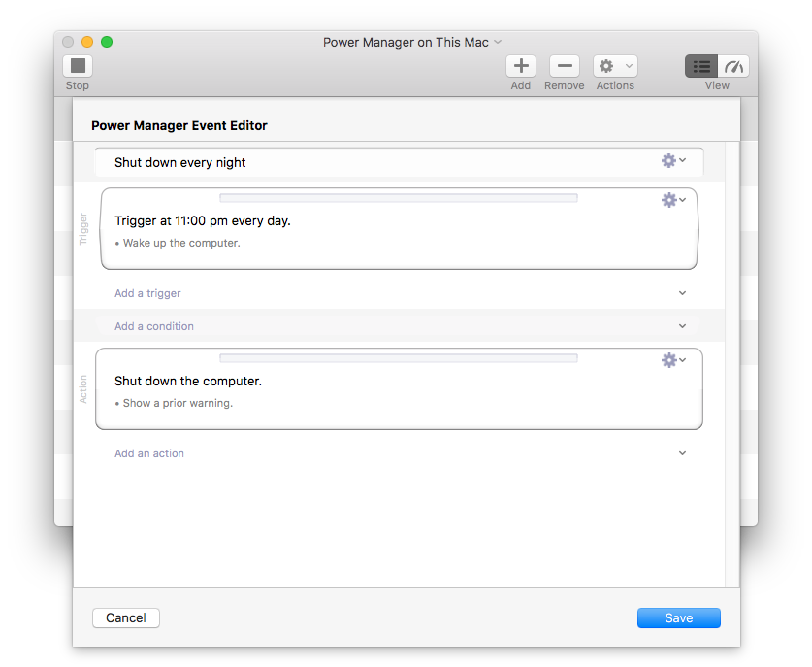Open the window title dropdown chevron

(498, 42)
